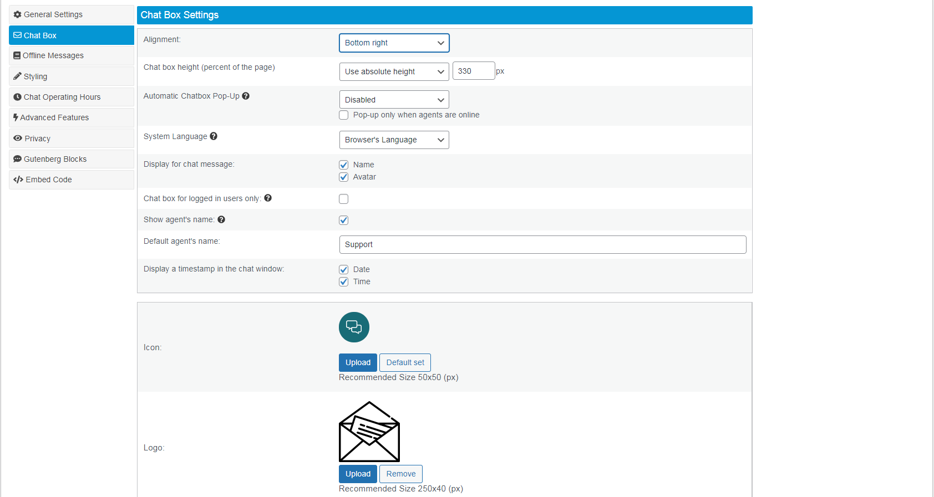Enable pop-up only when agents are online
The image size is (934, 497).
[x=344, y=115]
